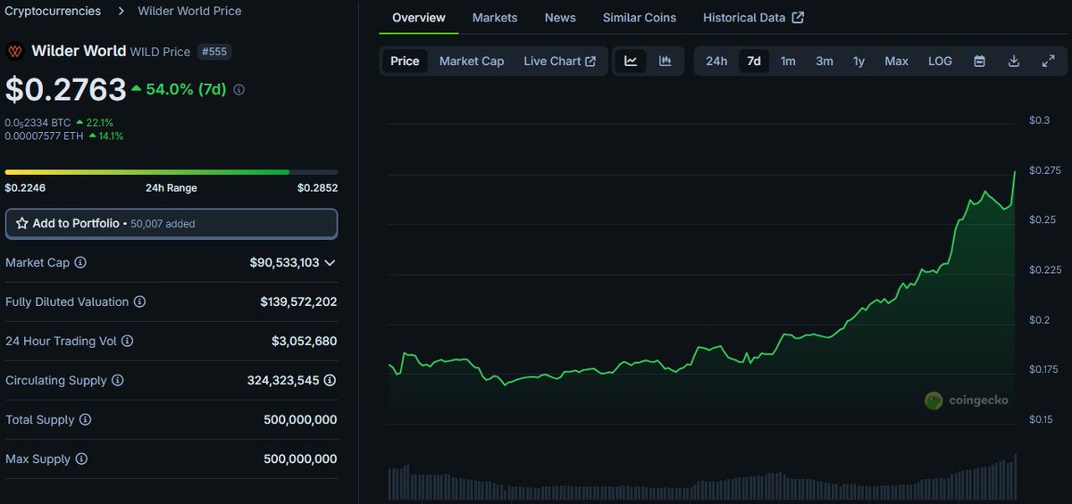Click info icon next to Circulating Supply label
The image size is (1072, 504).
click(117, 380)
